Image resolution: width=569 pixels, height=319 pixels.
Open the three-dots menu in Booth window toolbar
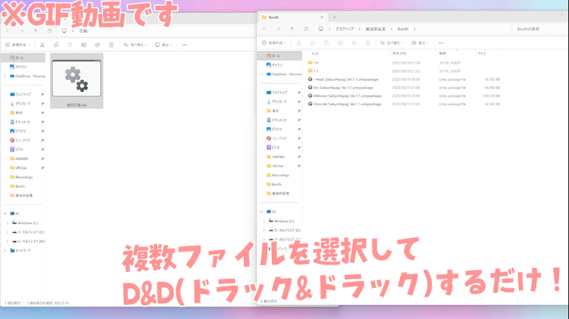[x=441, y=43]
